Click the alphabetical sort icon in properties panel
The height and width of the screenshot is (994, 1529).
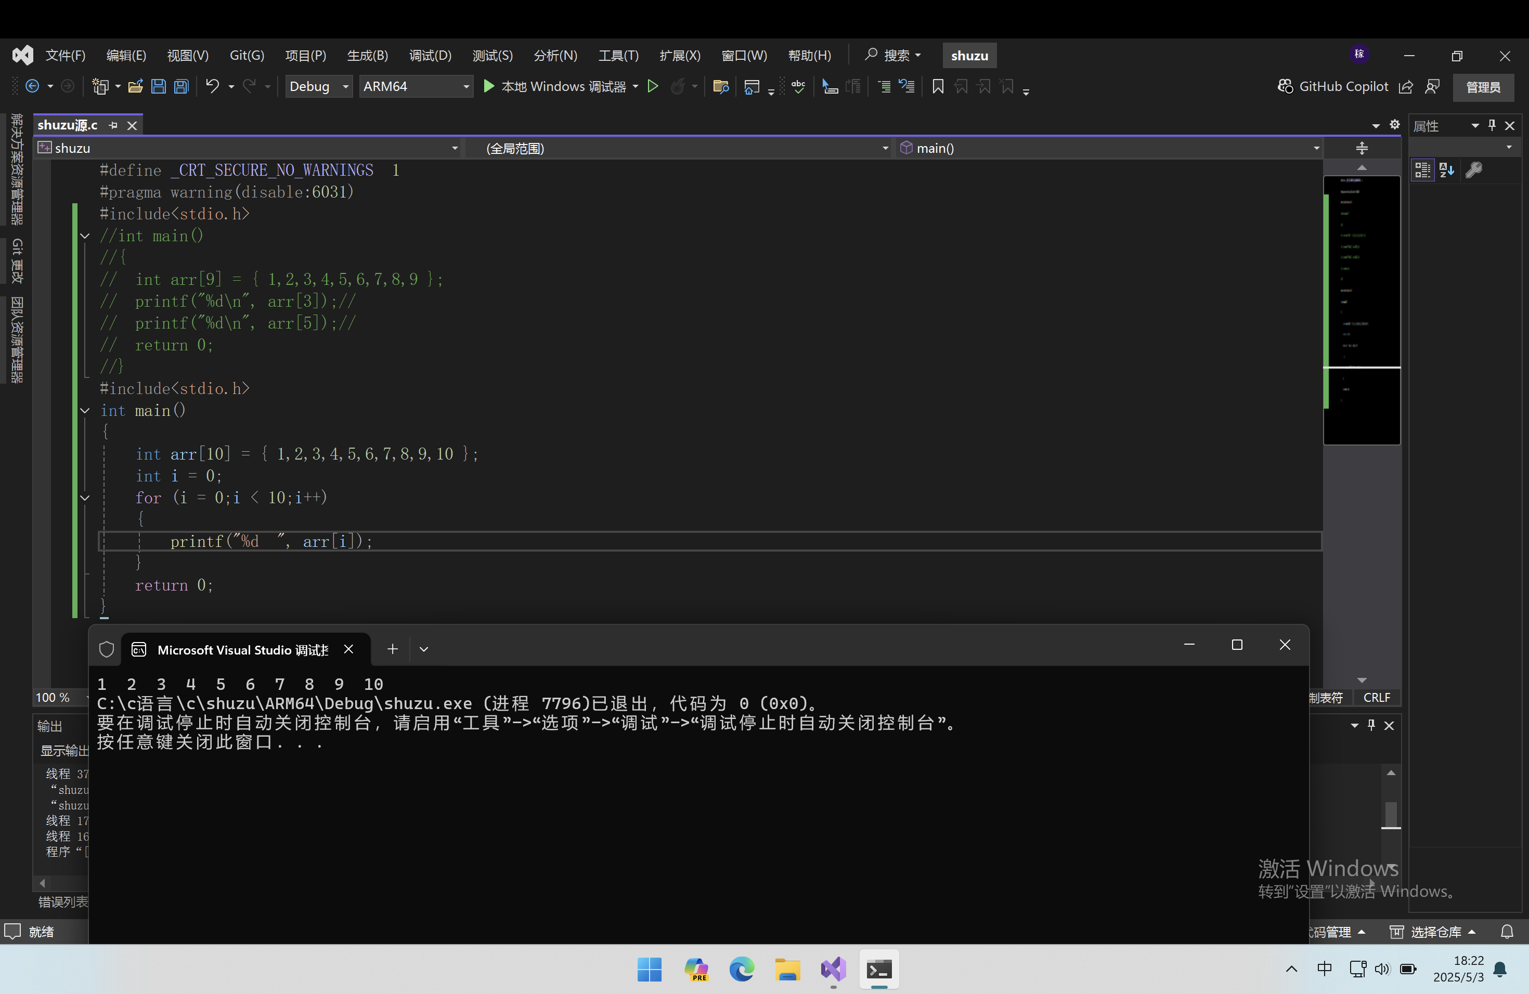(x=1447, y=169)
